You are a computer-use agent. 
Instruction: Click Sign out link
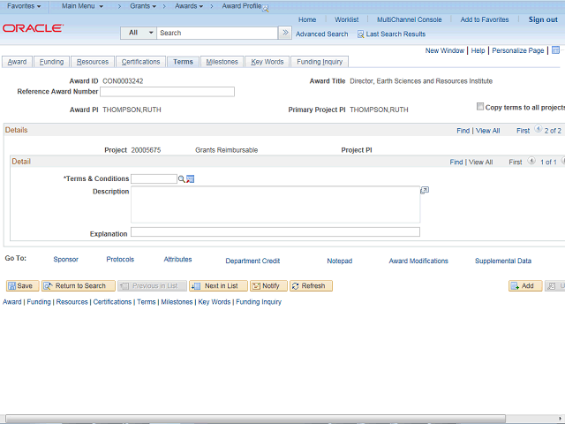(x=543, y=19)
